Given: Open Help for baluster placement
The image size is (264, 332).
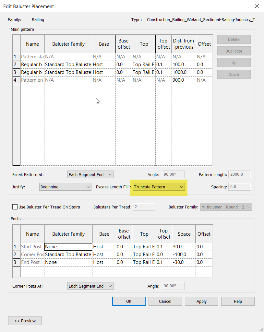Looking at the screenshot, I should point(238,301).
